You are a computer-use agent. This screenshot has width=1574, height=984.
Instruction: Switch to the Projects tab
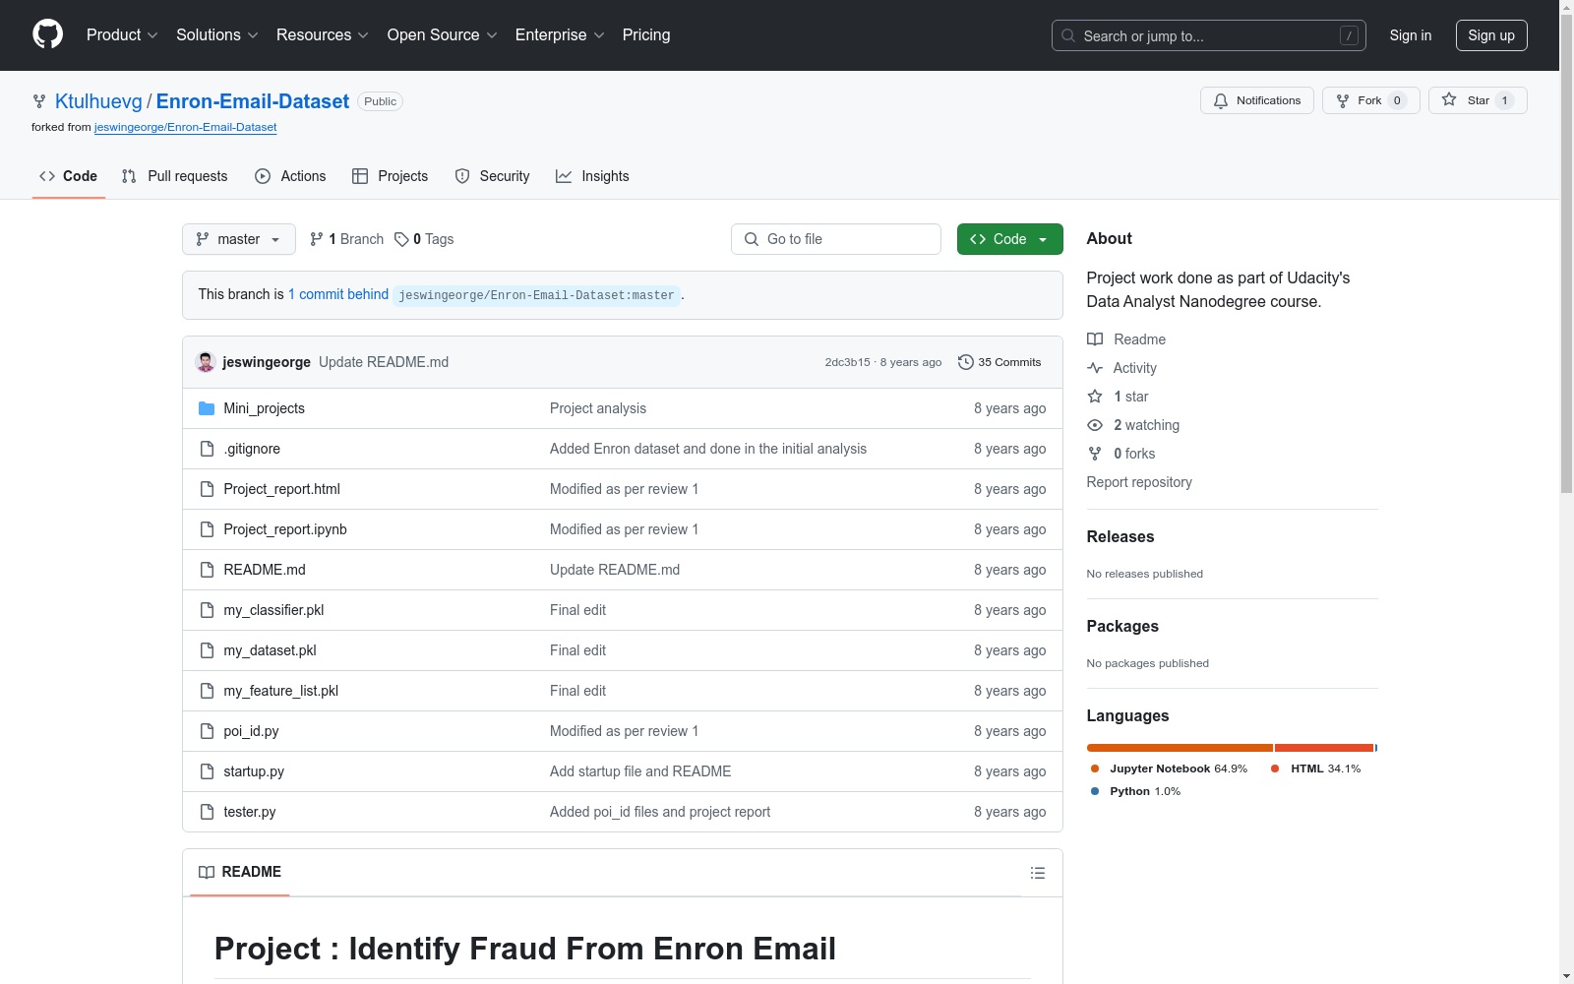click(391, 176)
